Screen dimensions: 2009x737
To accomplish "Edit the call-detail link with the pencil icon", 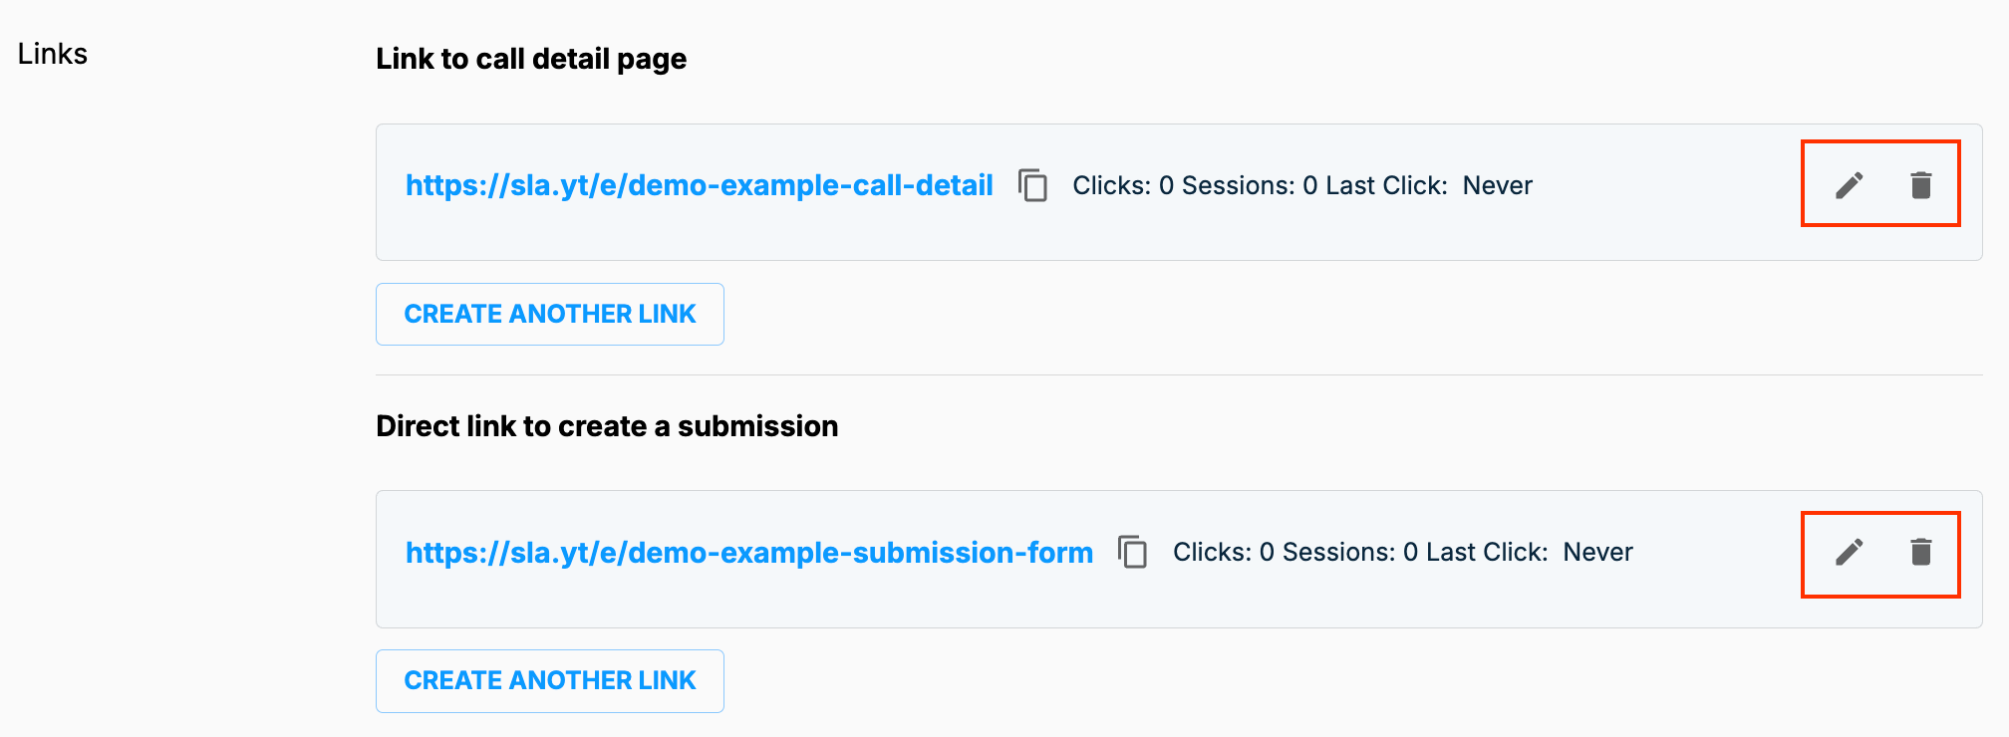I will [1850, 185].
